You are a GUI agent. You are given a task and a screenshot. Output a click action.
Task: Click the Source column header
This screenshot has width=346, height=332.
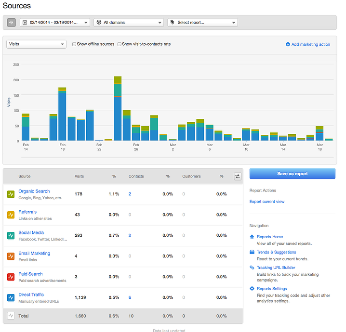[25, 176]
